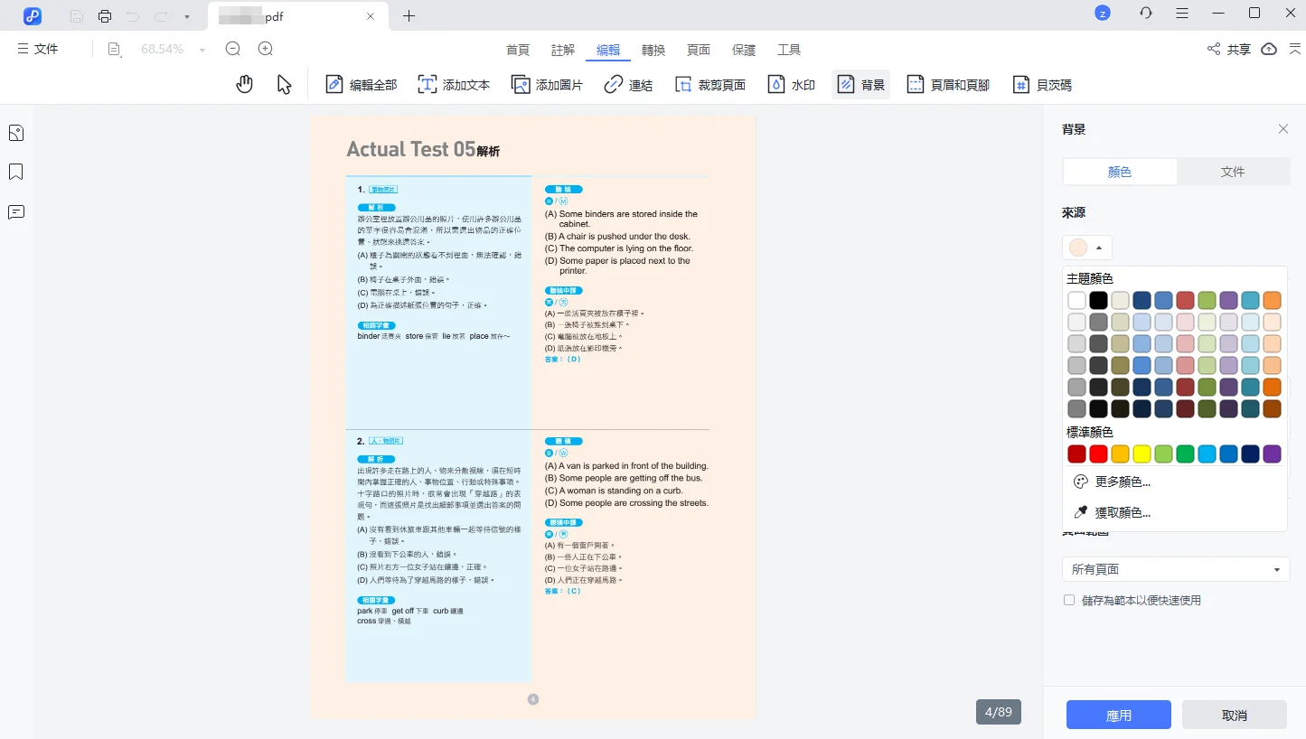The image size is (1306, 739).
Task: Open the comments panel in sidebar
Action: point(15,212)
